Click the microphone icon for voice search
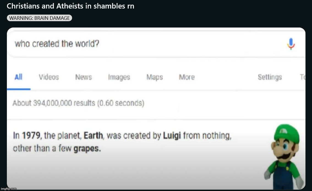312x191 pixels. click(291, 43)
